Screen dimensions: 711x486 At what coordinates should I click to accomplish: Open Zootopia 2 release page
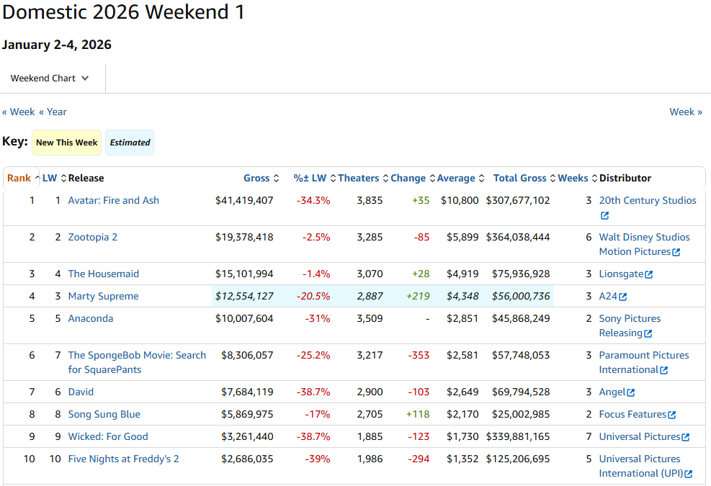point(93,237)
